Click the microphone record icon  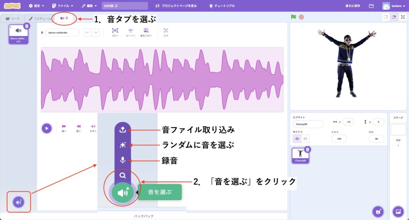coord(123,160)
